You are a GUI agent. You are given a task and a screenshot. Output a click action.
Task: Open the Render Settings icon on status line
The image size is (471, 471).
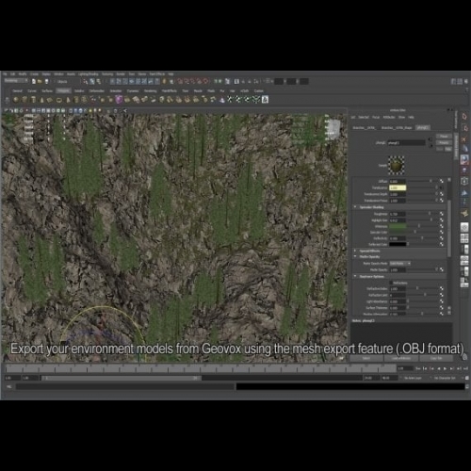256,81
